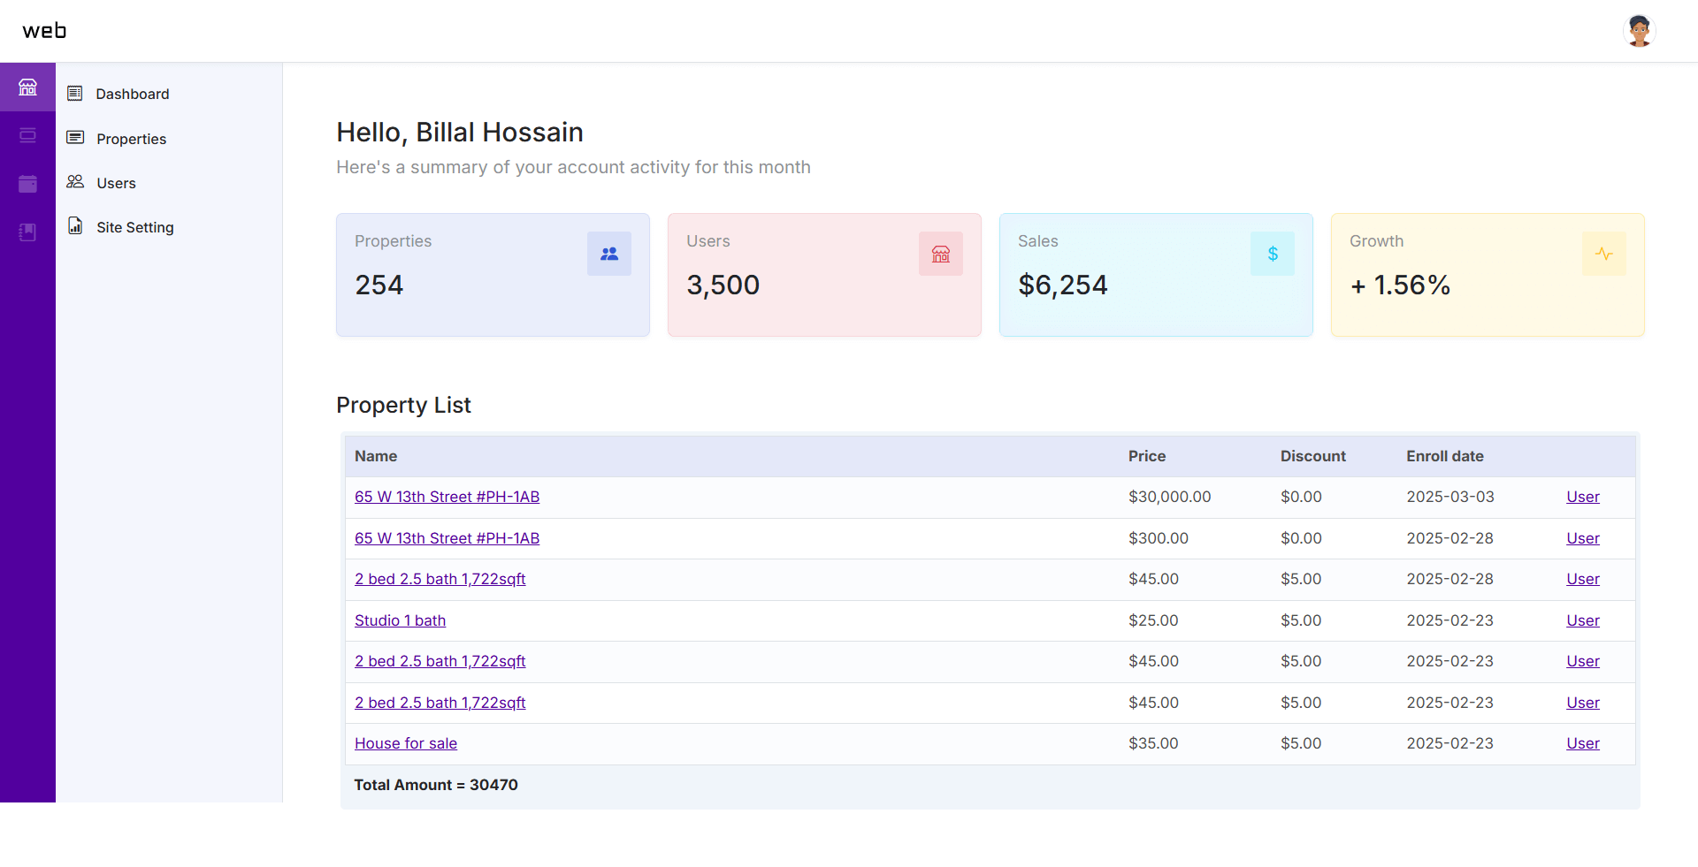
Task: Go to Dashboard in the side menu
Action: pyautogui.click(x=132, y=94)
